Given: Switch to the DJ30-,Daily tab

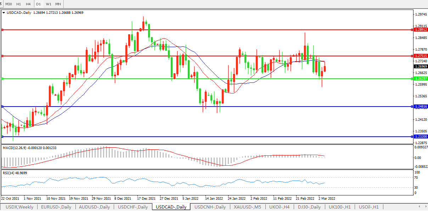Looking at the screenshot, I should pyautogui.click(x=309, y=207).
